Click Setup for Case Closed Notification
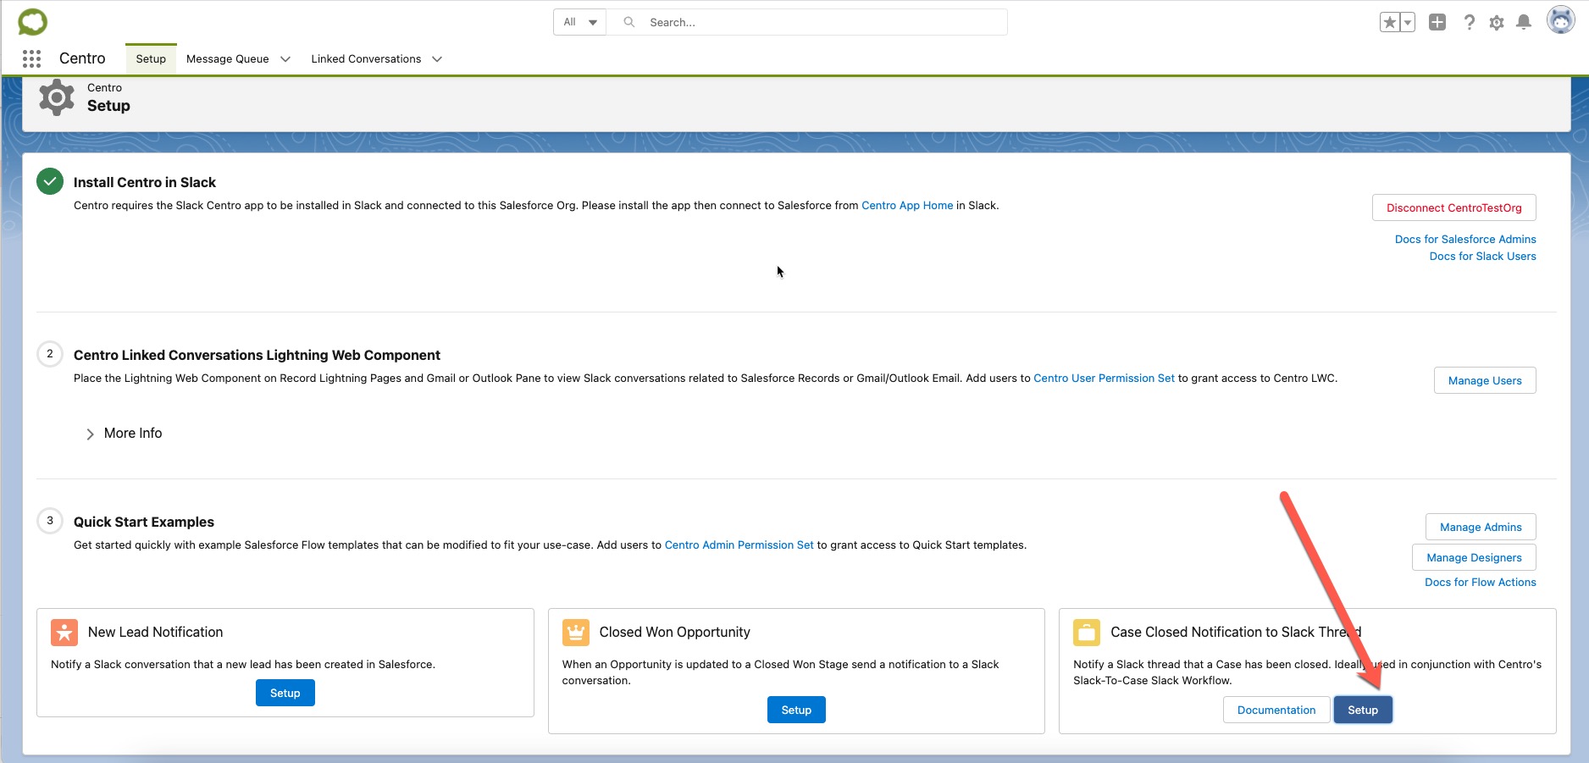This screenshot has height=763, width=1589. point(1363,710)
